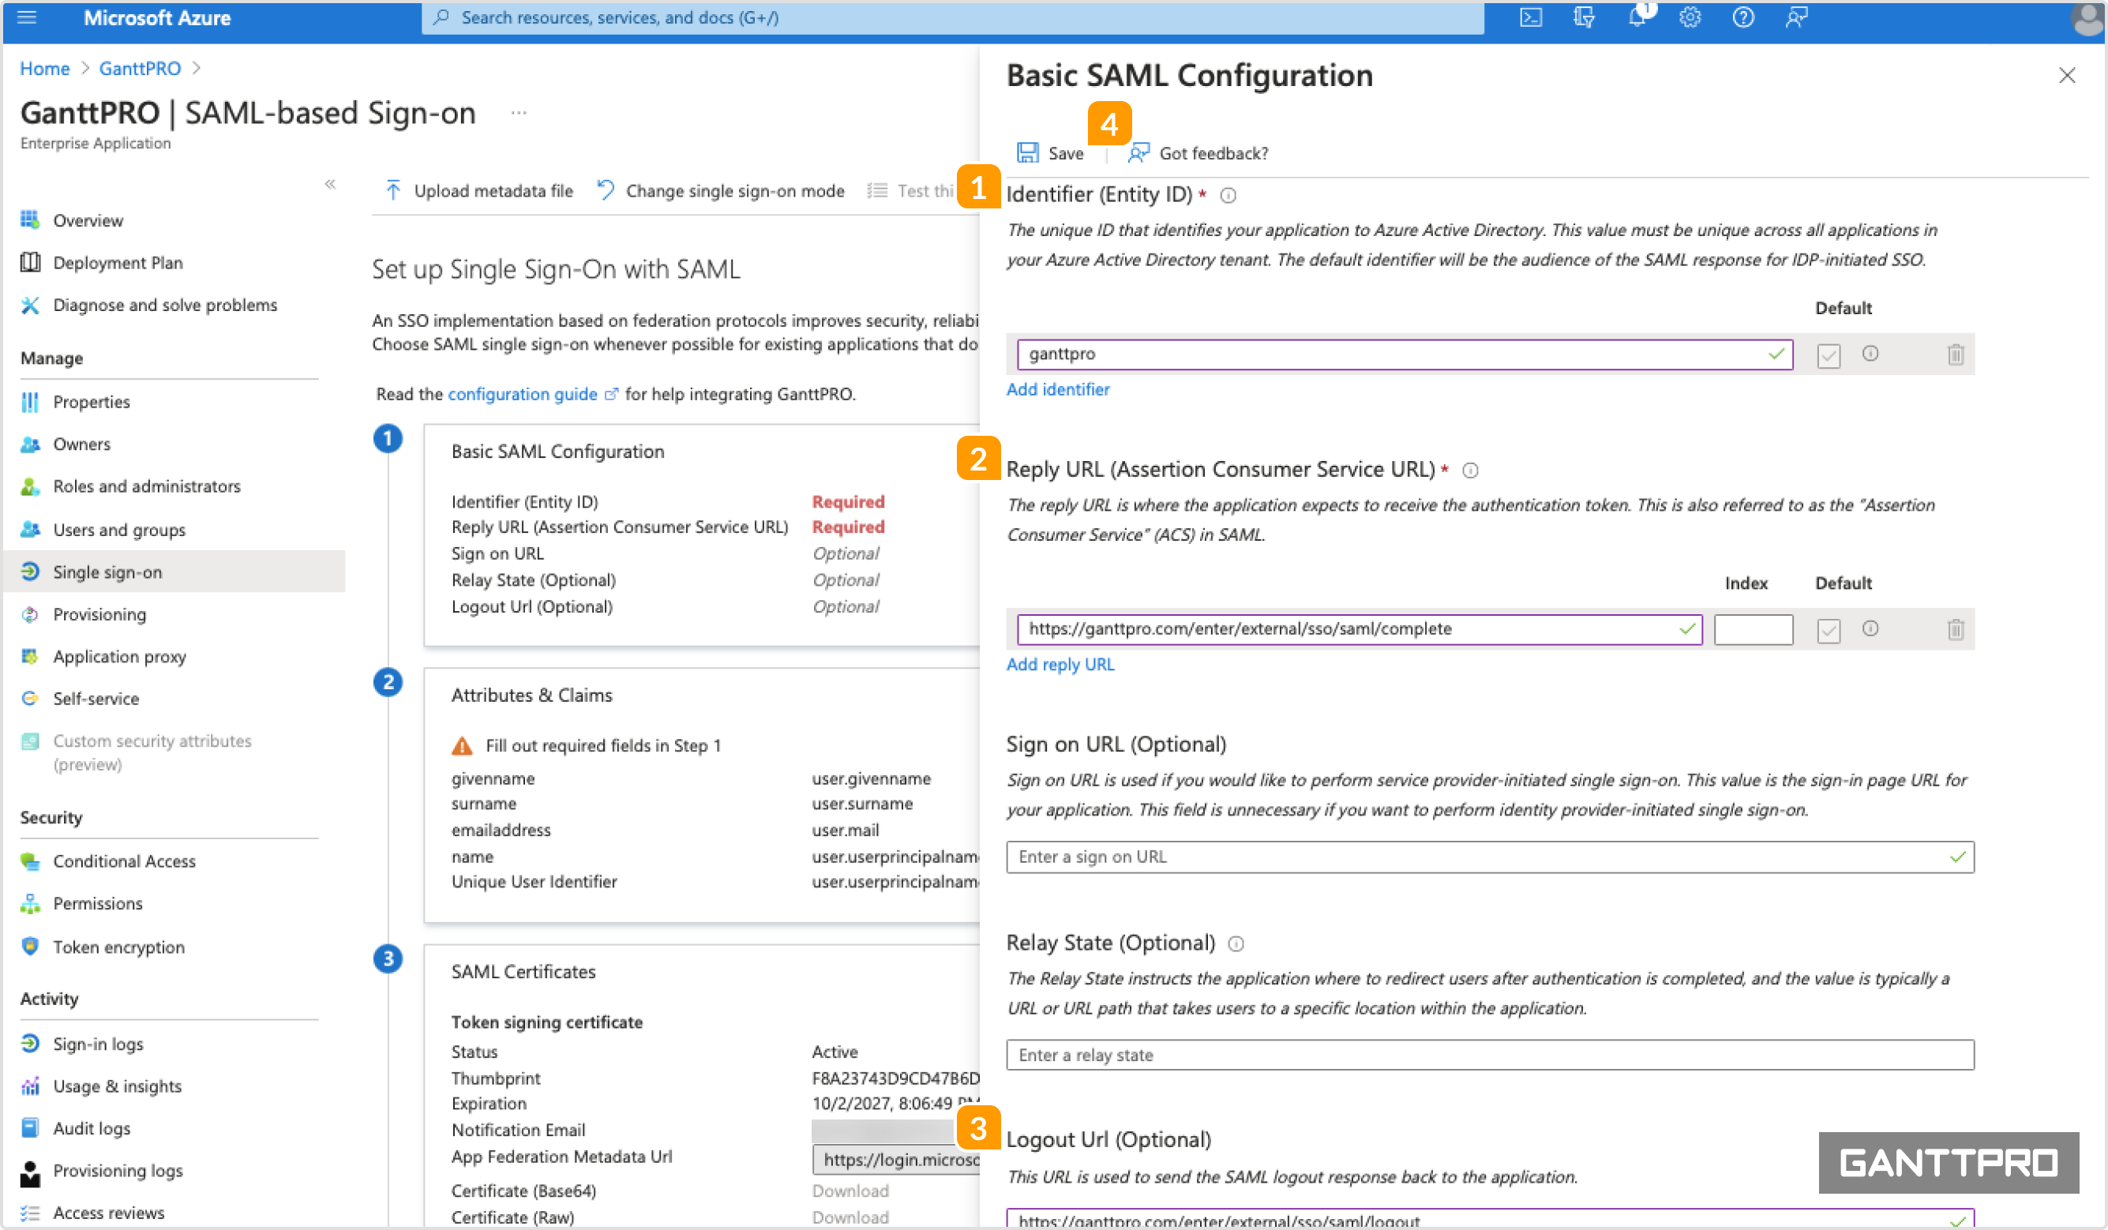Show info icon beside reply URL Default checkbox
The width and height of the screenshot is (2108, 1230).
pyautogui.click(x=1870, y=628)
